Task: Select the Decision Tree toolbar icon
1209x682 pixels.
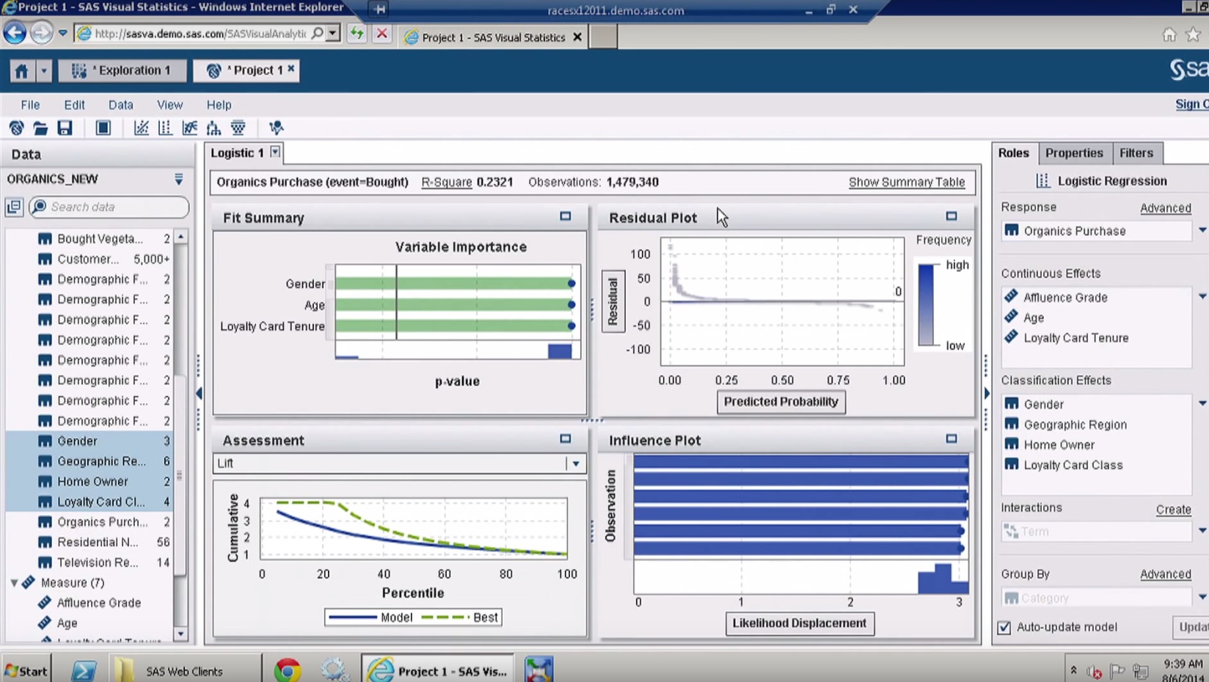Action: 213,128
